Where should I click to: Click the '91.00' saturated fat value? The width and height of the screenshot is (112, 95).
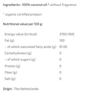63,47
